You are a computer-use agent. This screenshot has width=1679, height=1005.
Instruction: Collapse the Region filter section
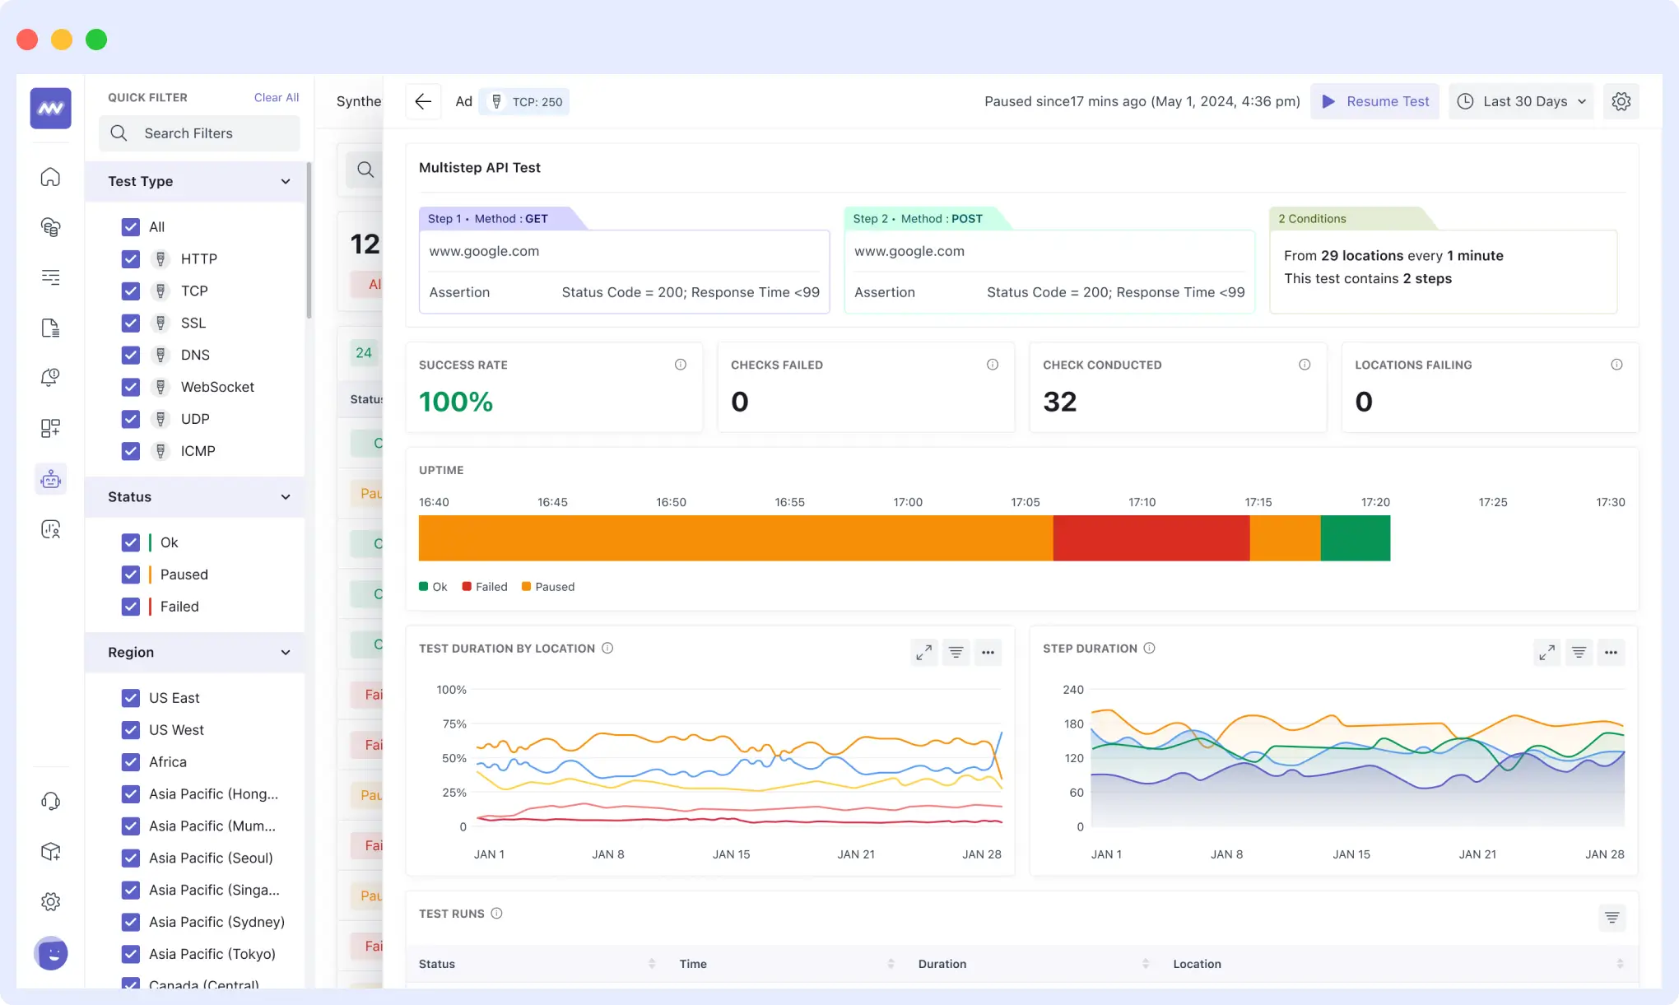click(286, 653)
